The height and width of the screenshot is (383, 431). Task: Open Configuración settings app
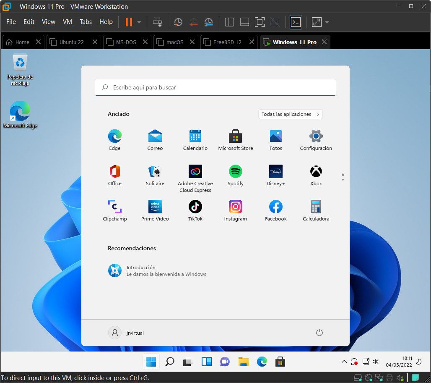[x=316, y=140]
